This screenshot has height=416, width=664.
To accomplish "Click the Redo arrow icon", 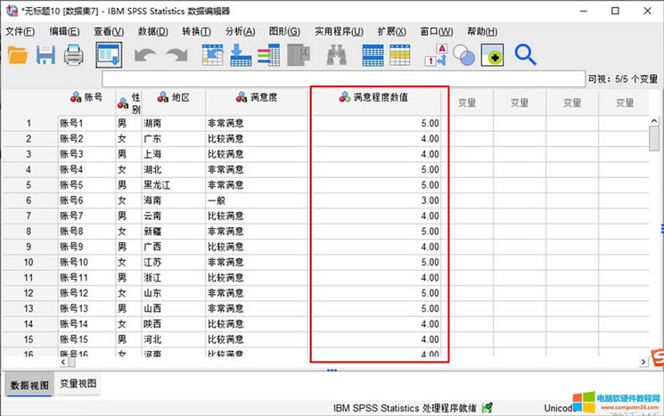I will point(176,55).
